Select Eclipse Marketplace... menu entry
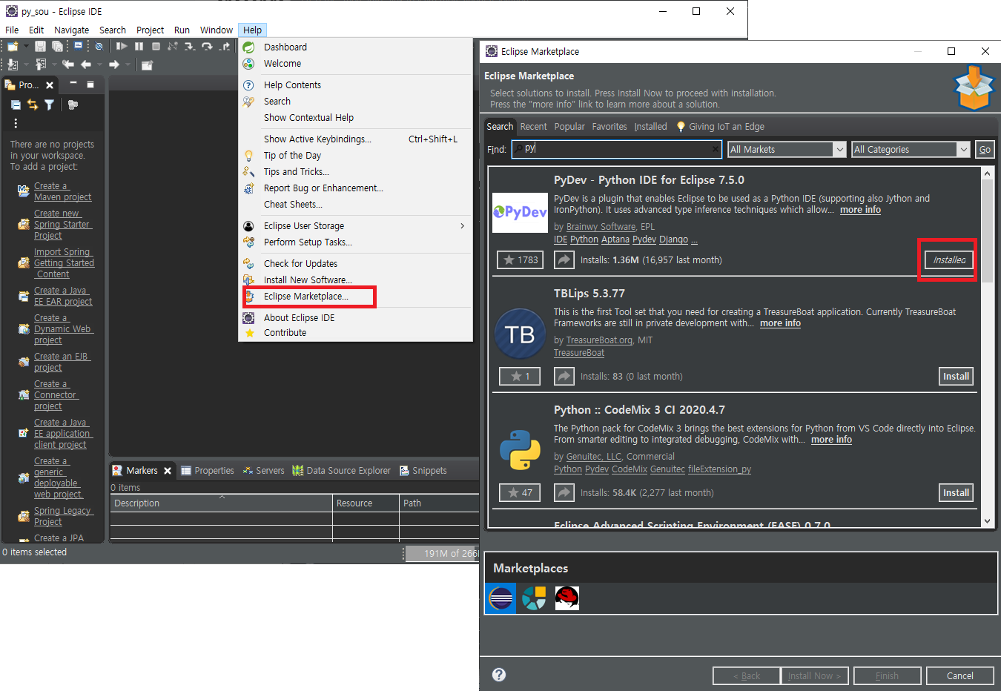Viewport: 1001px width, 691px height. click(x=305, y=296)
